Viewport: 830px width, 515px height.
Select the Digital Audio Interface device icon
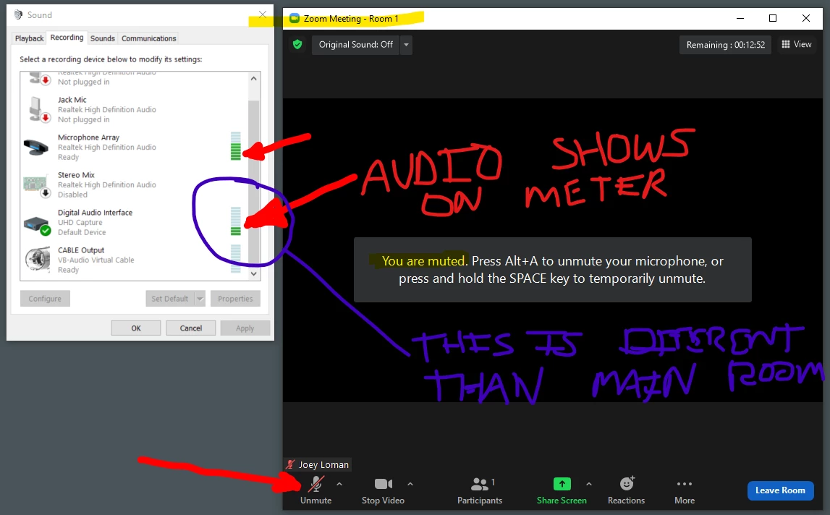(x=37, y=225)
